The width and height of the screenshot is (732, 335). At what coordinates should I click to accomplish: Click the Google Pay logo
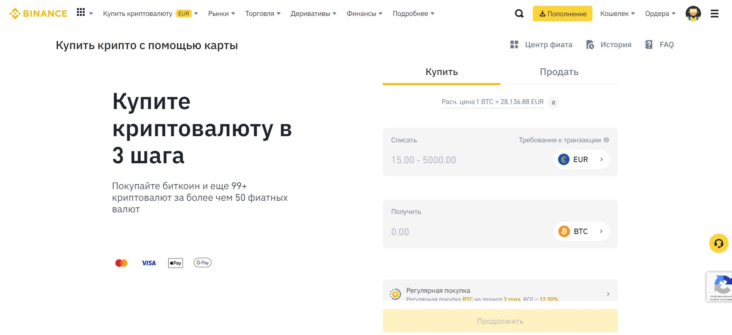[203, 263]
